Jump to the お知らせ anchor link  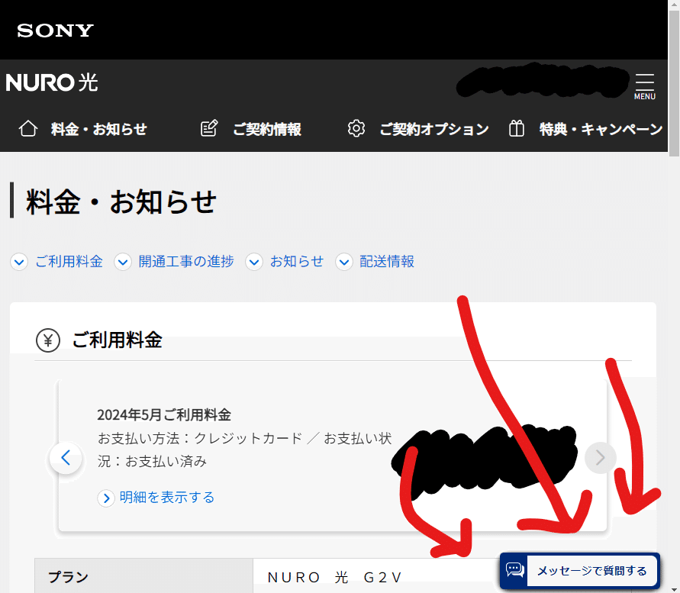tap(297, 262)
